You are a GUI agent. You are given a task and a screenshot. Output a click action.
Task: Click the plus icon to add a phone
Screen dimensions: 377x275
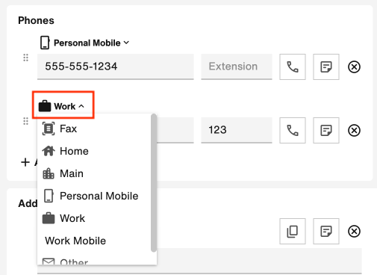[x=25, y=162]
